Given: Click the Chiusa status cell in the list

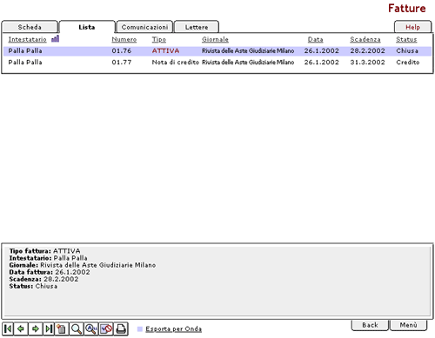Looking at the screenshot, I should click(407, 50).
